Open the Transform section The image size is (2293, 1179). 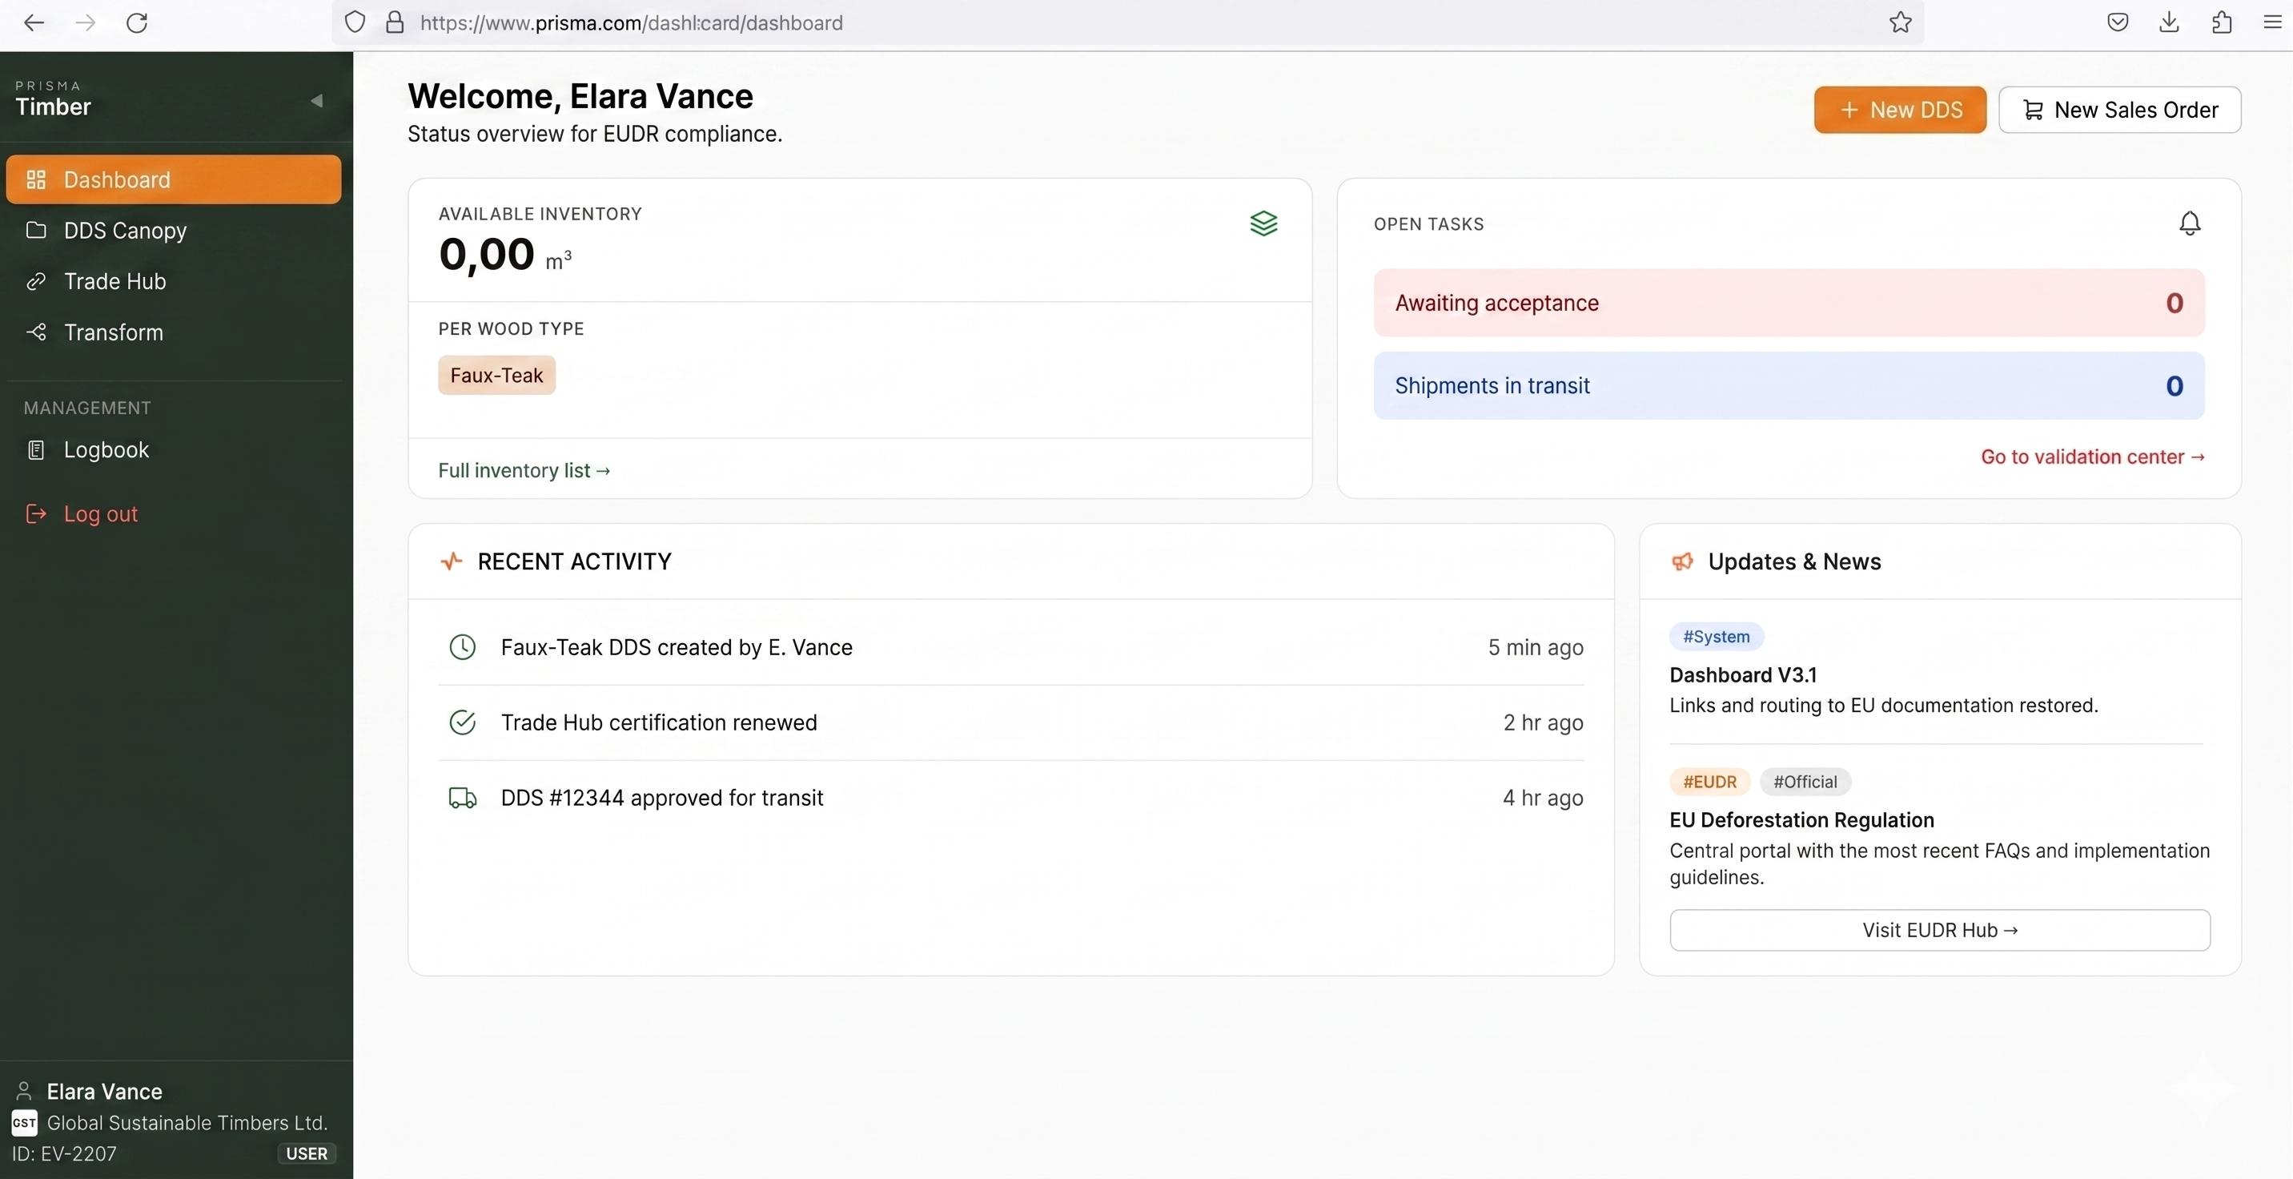174,332
